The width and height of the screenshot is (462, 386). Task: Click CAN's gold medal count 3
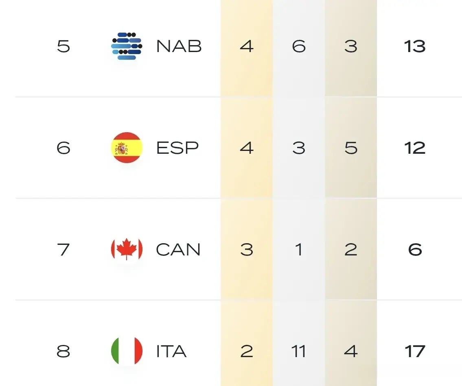247,250
